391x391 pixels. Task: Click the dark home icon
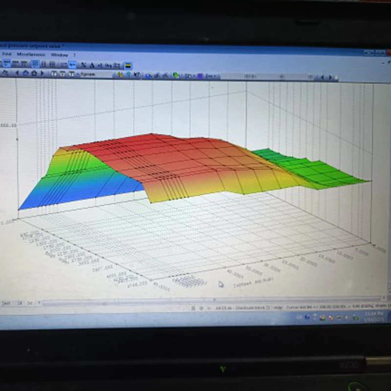[x=34, y=73]
